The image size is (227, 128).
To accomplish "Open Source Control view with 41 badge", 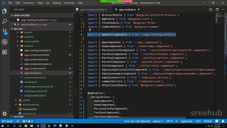I will pyautogui.click(x=5, y=32).
